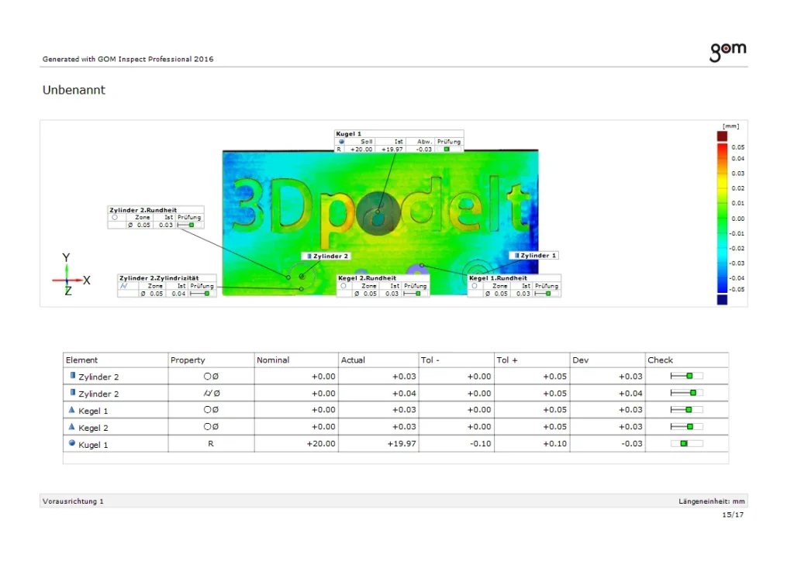Click sphere icon inside the Kugel 1 label
Screen dimensions: 794x561
[341, 142]
